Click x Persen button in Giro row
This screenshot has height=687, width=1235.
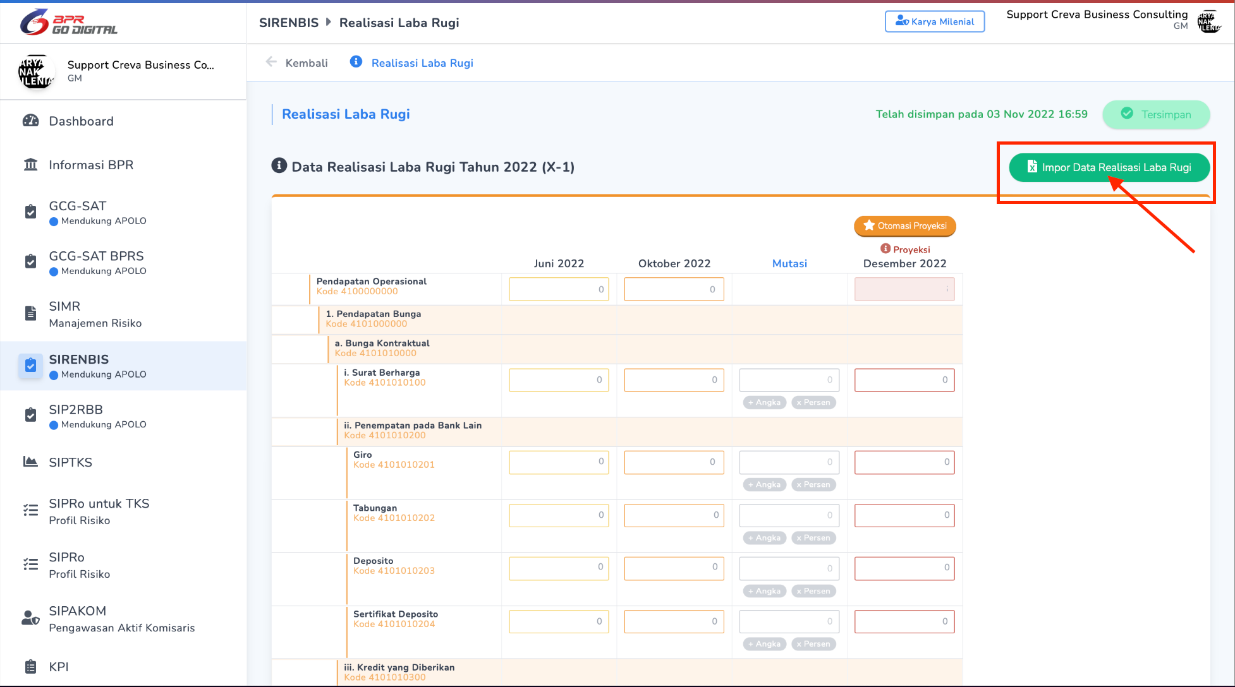[x=813, y=484]
